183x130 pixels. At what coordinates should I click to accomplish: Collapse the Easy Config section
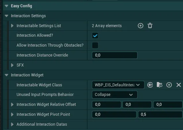coord(7,6)
